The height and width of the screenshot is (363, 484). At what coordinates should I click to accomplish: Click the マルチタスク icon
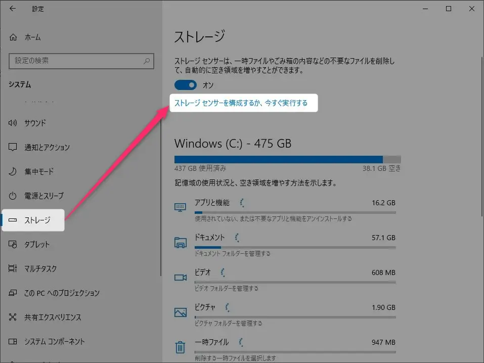(x=13, y=268)
